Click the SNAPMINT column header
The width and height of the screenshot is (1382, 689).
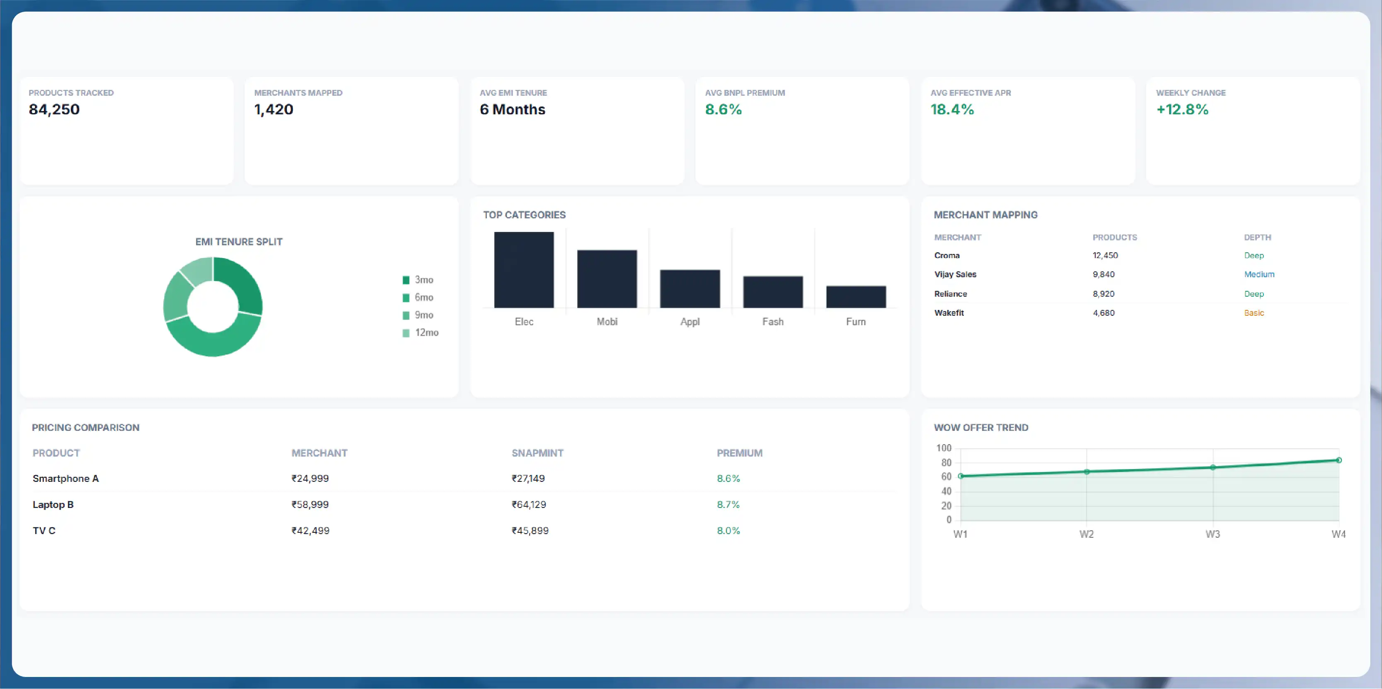537,453
